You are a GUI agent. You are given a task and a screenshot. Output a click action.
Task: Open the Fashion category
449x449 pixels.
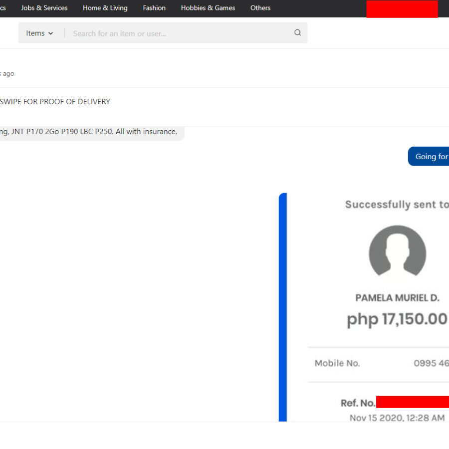pos(154,8)
